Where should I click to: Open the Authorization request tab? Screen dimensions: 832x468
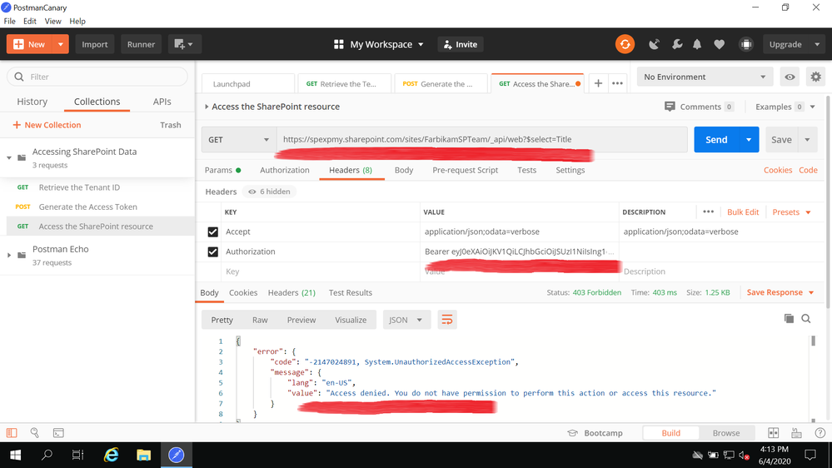[284, 170]
